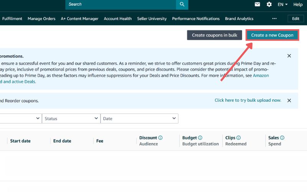Click the search magnifier icon
This screenshot has width=307, height=192.
182,4
